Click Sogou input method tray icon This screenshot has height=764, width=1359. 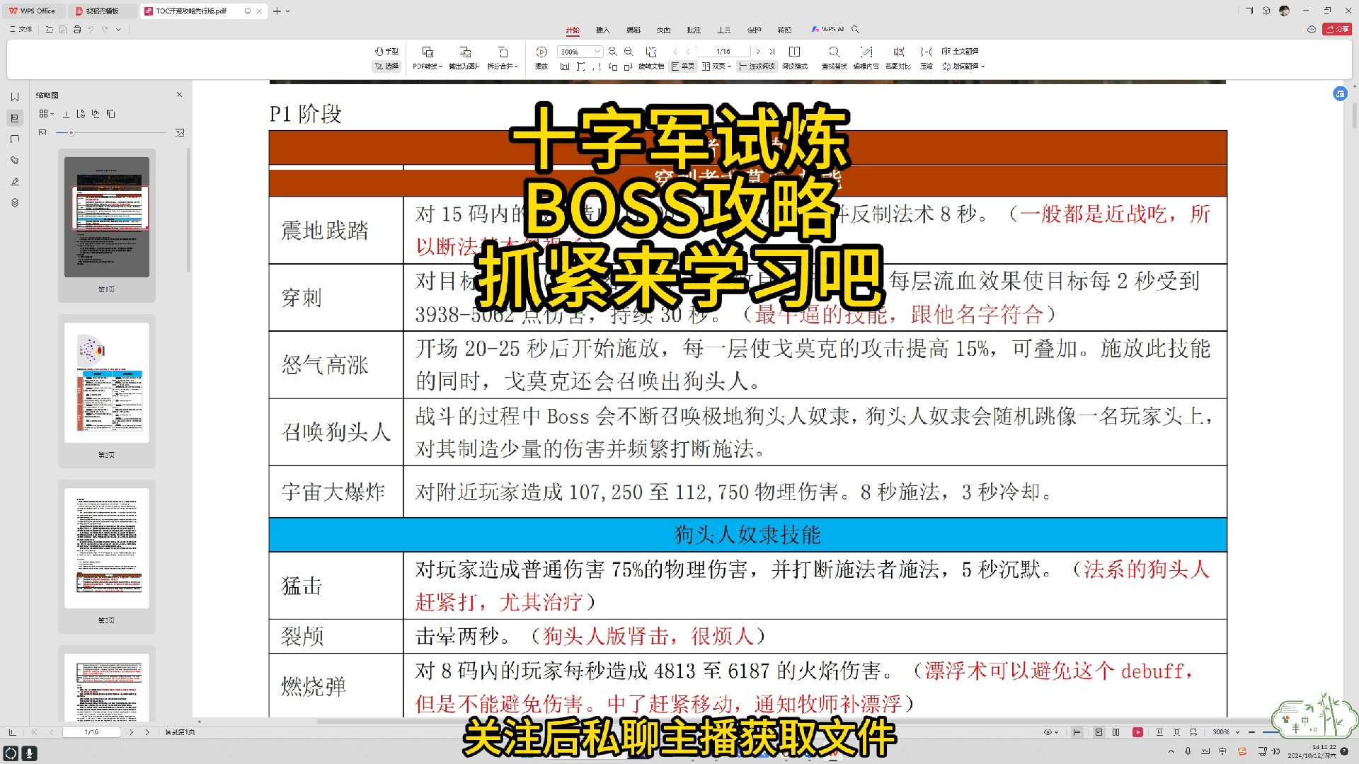click(1242, 751)
